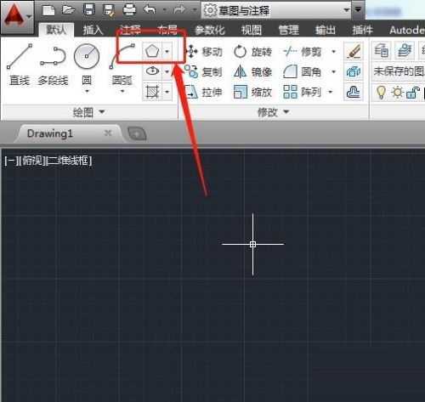This screenshot has width=425, height=402.
Task: Click the Offset tool icon
Action: [x=354, y=92]
